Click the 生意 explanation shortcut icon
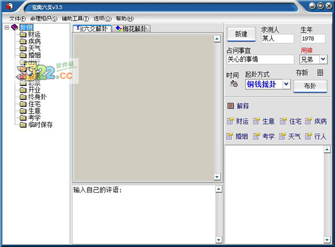This screenshot has height=247, width=335. [x=256, y=121]
